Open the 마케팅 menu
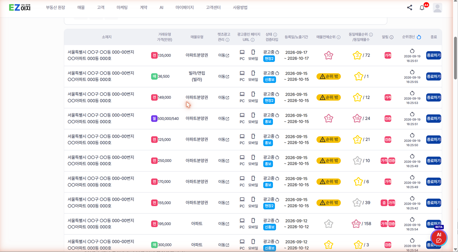The image size is (458, 252). tap(122, 8)
